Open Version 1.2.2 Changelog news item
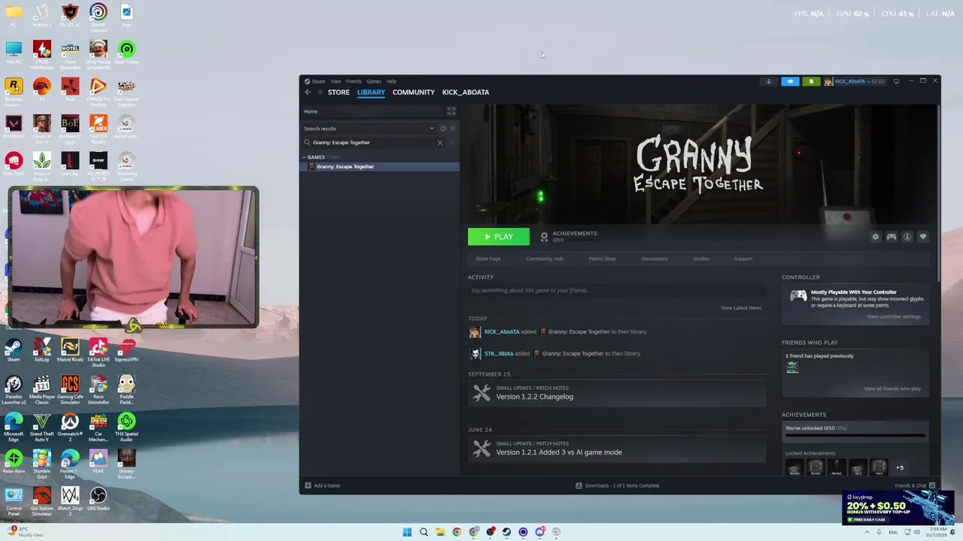The width and height of the screenshot is (963, 541). [x=617, y=393]
